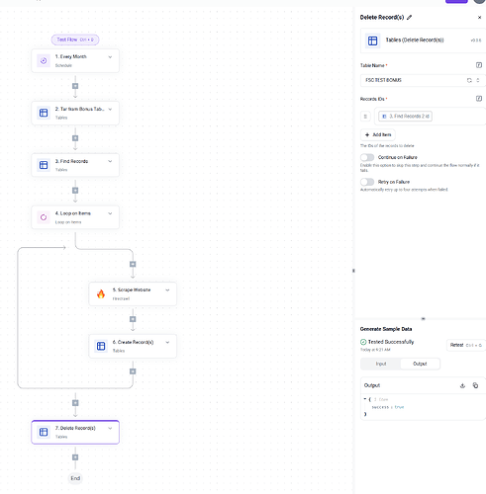Viewport: 486px width, 494px height.
Task: Click the Test Flow button
Action: click(75, 40)
